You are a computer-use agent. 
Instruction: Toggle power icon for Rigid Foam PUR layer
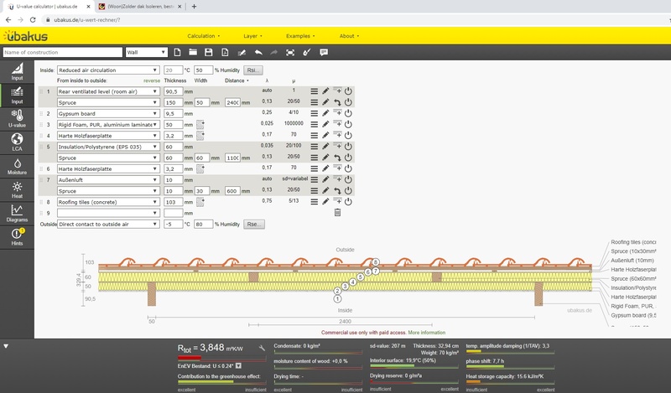[348, 125]
